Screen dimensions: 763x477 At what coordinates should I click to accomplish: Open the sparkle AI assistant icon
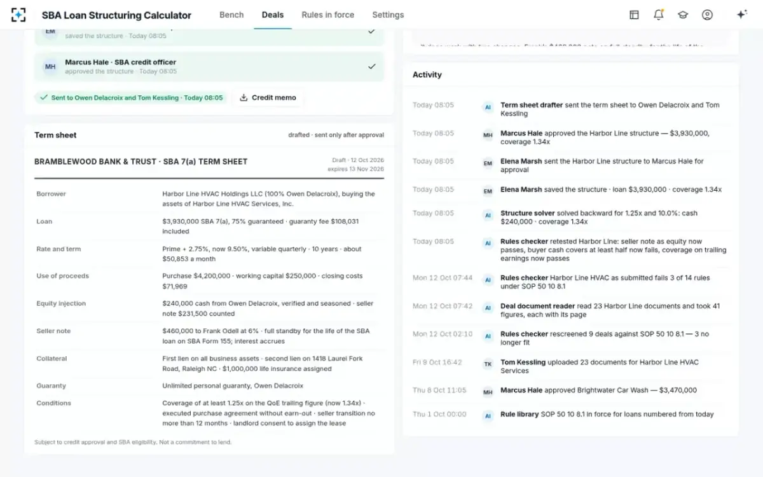pyautogui.click(x=741, y=15)
